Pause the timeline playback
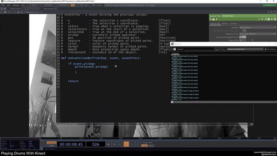277x156 pixels. tap(114, 144)
